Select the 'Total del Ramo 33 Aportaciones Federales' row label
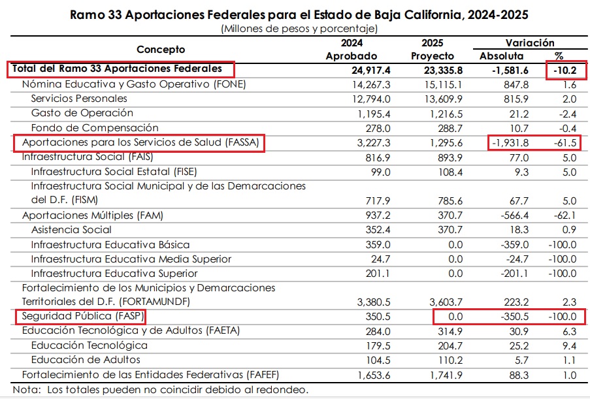Image resolution: width=590 pixels, height=399 pixels. pyautogui.click(x=120, y=69)
